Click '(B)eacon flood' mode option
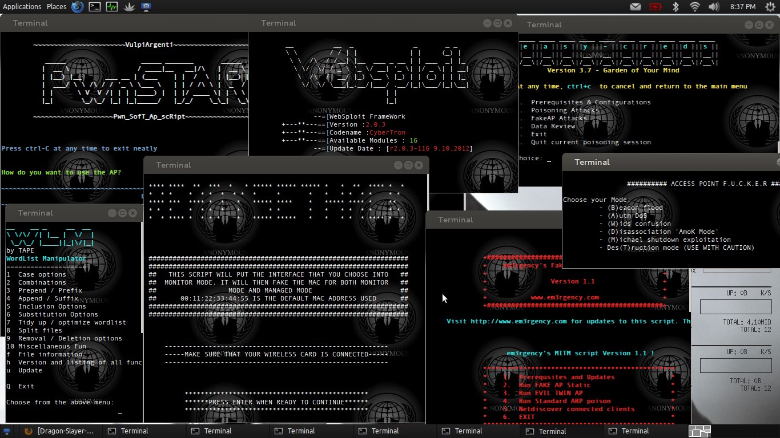Viewport: 780px width, 438px height. [x=635, y=208]
